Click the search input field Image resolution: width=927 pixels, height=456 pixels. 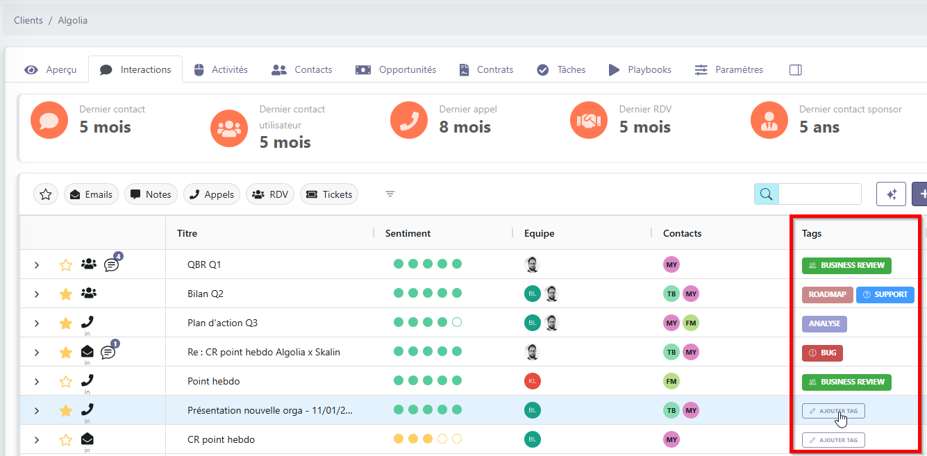(x=819, y=194)
